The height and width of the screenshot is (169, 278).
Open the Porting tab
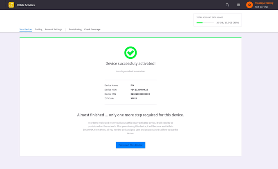pos(38,29)
